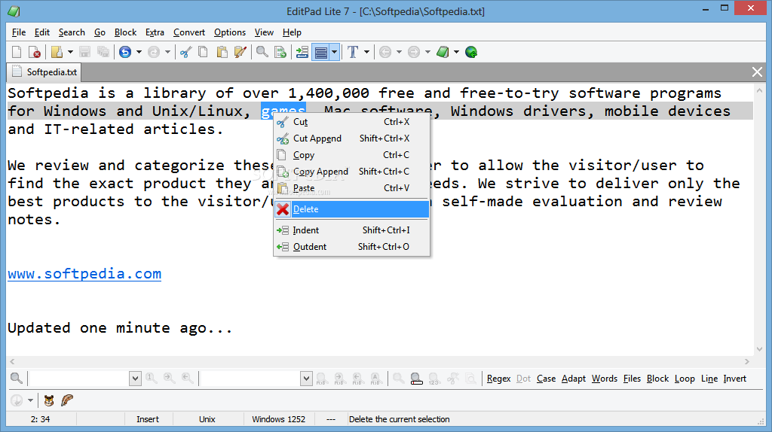Click the toolbar Copy pages icon
The height and width of the screenshot is (432, 772).
pos(203,52)
